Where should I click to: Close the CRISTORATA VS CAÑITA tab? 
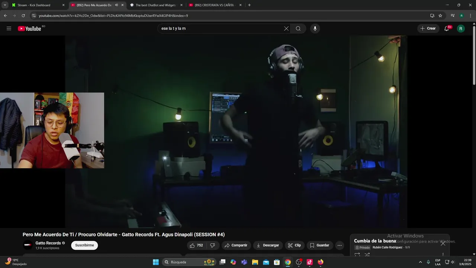(x=240, y=5)
